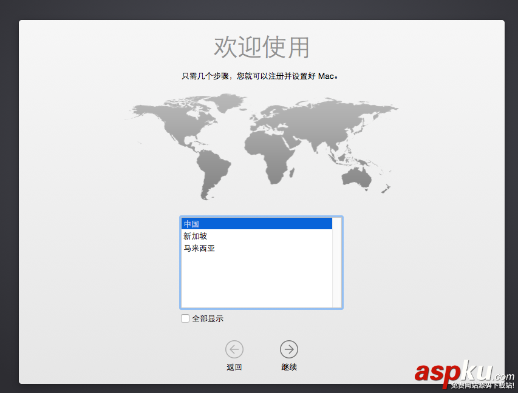Click the 欢迎使用 title text
Viewport: 518px width, 393px height.
261,46
